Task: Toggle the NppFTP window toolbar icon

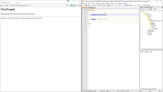Action: click(x=149, y=5)
